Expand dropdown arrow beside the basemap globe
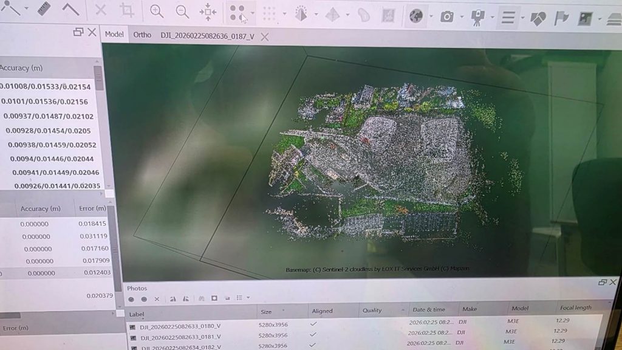The image size is (622, 350). (x=431, y=16)
